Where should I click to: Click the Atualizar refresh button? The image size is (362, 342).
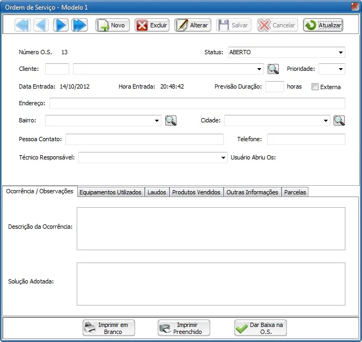point(323,25)
